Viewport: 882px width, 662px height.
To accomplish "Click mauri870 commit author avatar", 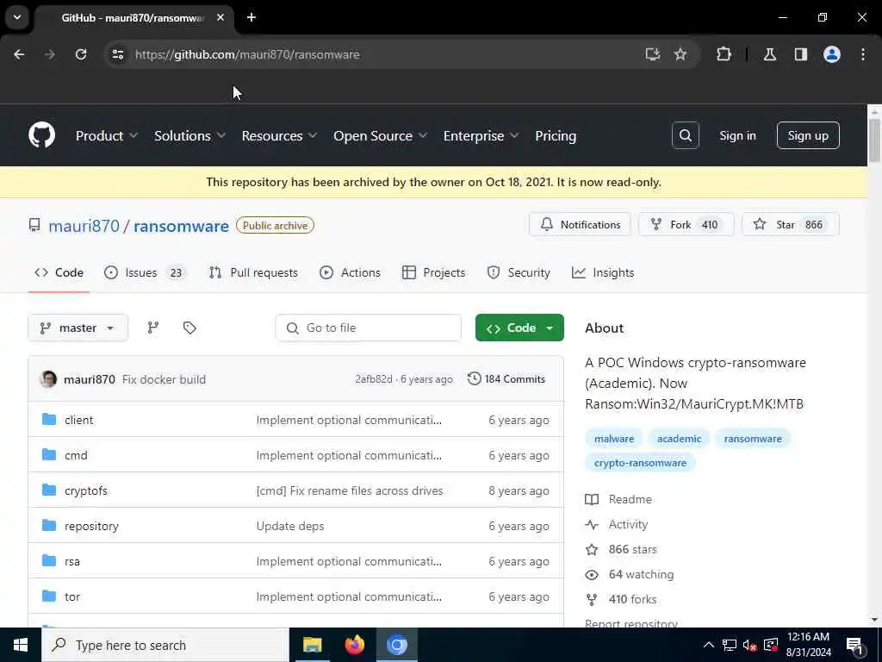I will click(48, 379).
